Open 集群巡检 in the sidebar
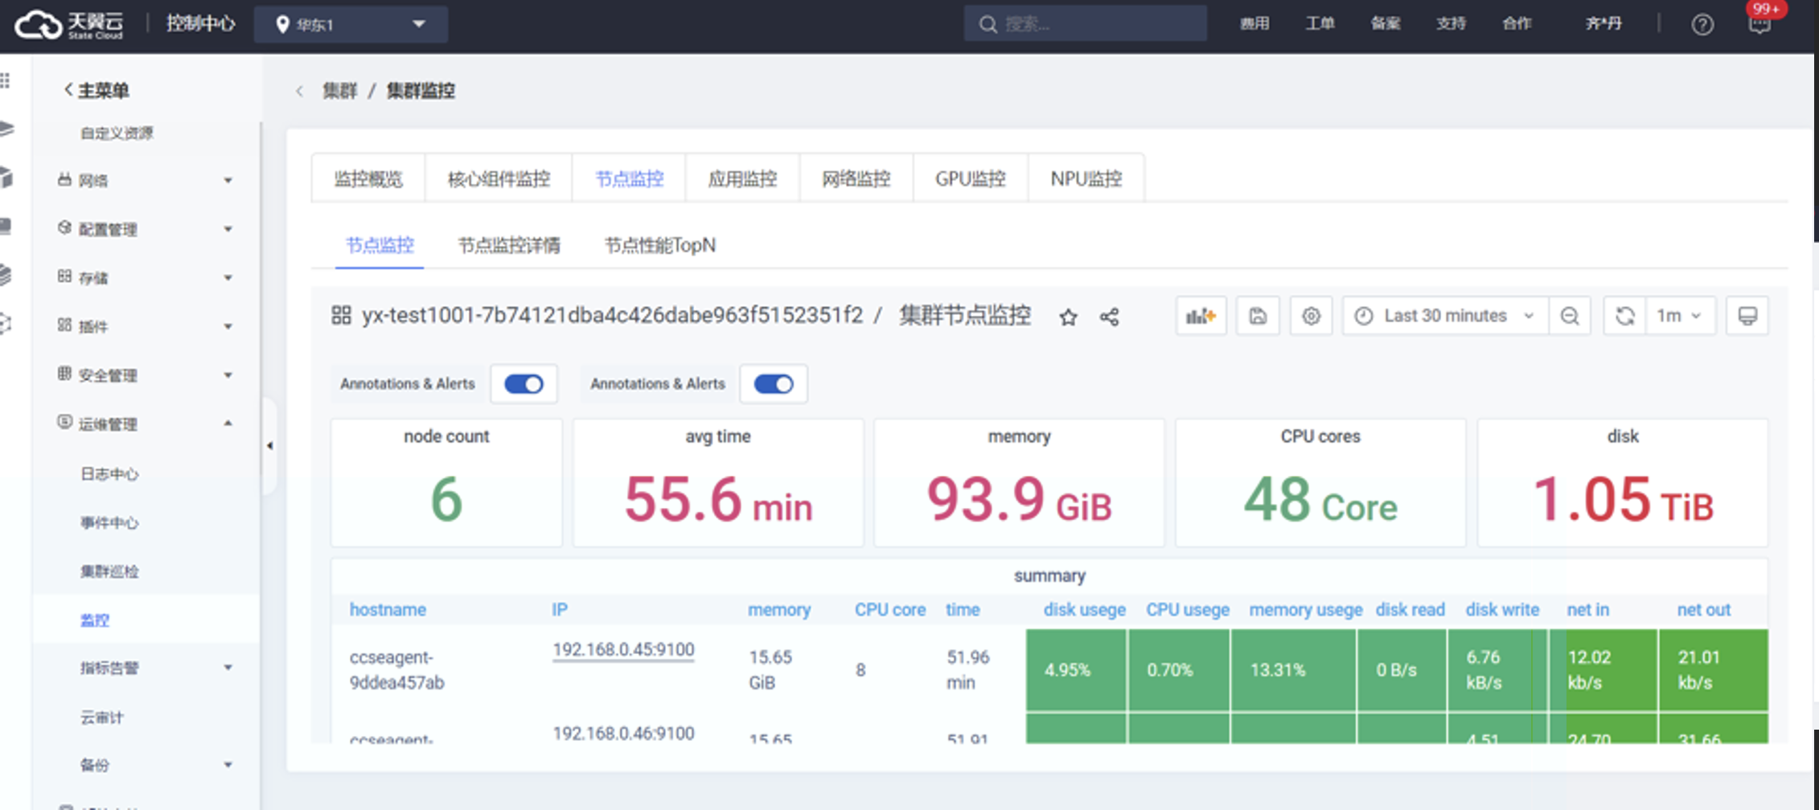1819x810 pixels. pyautogui.click(x=109, y=571)
